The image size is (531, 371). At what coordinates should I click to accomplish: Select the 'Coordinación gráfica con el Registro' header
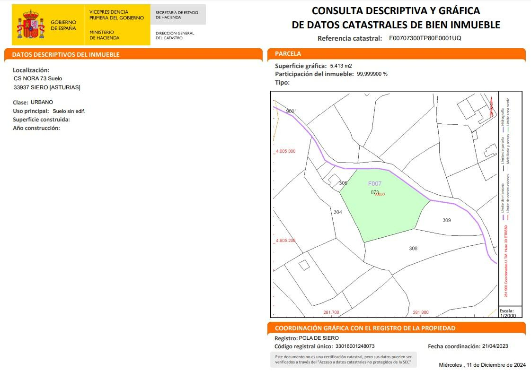[x=365, y=328]
